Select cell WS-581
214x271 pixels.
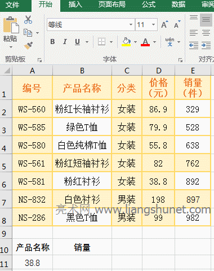(x=33, y=181)
